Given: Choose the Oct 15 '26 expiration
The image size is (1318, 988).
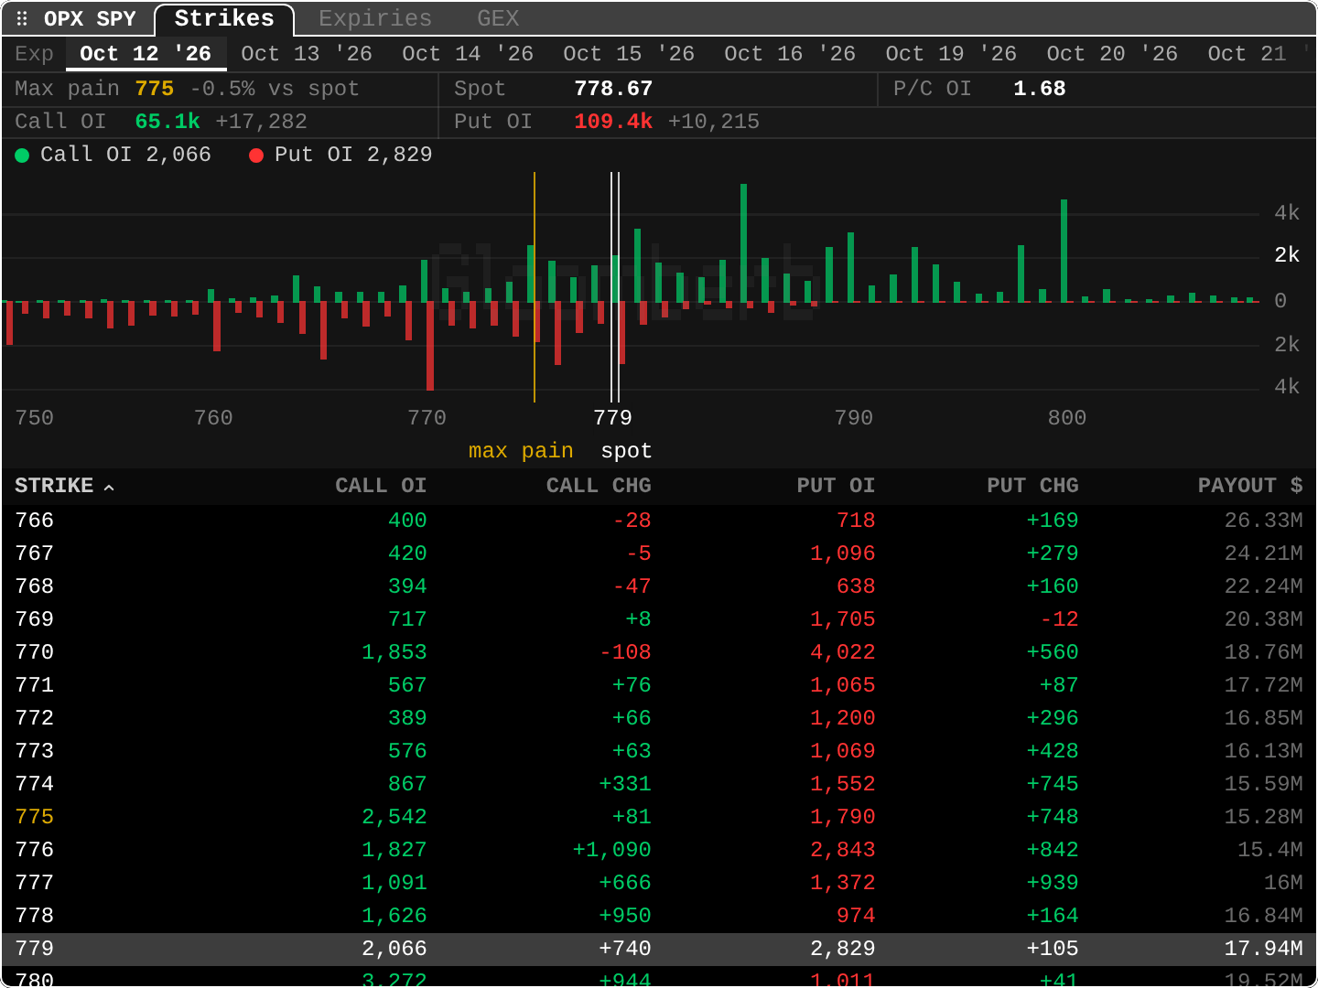Looking at the screenshot, I should (629, 54).
